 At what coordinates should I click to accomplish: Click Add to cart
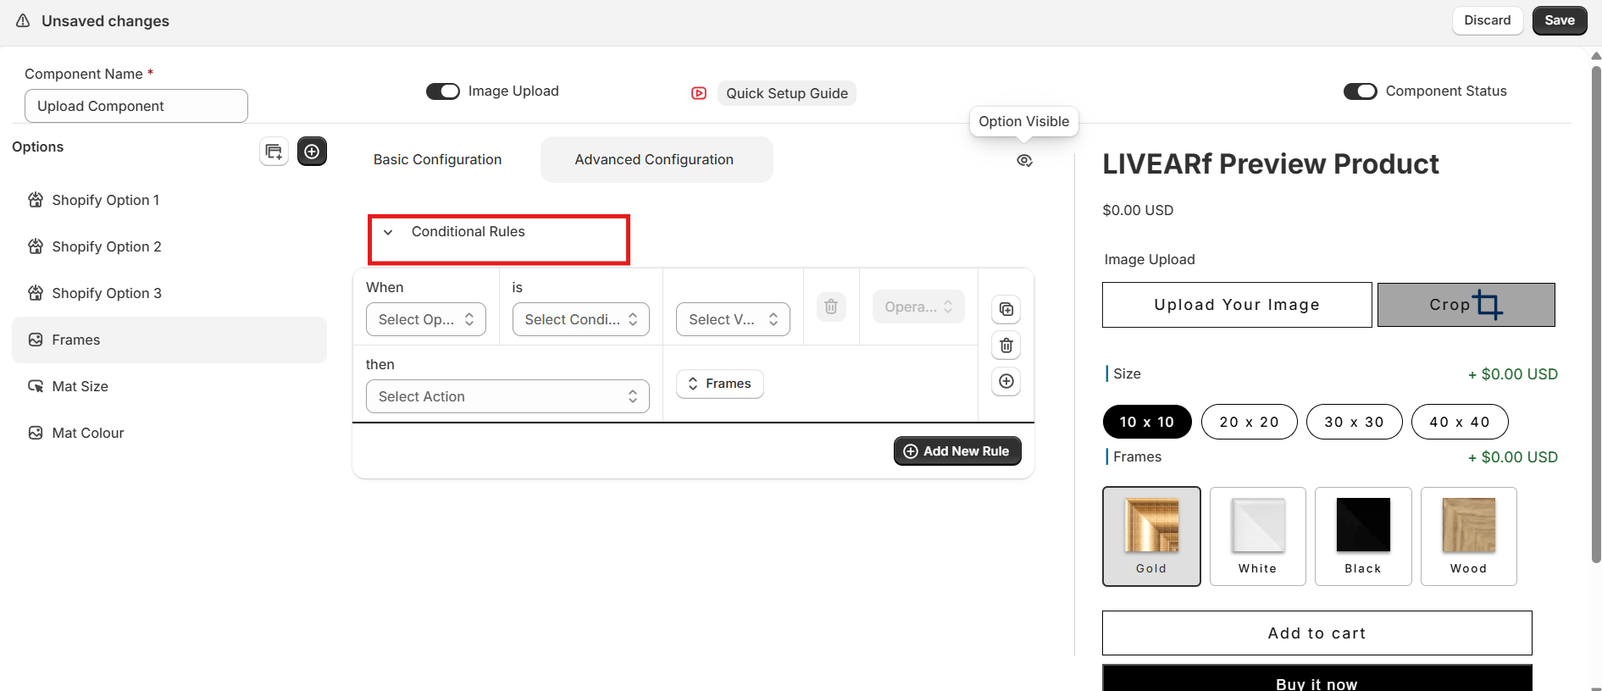[1317, 633]
